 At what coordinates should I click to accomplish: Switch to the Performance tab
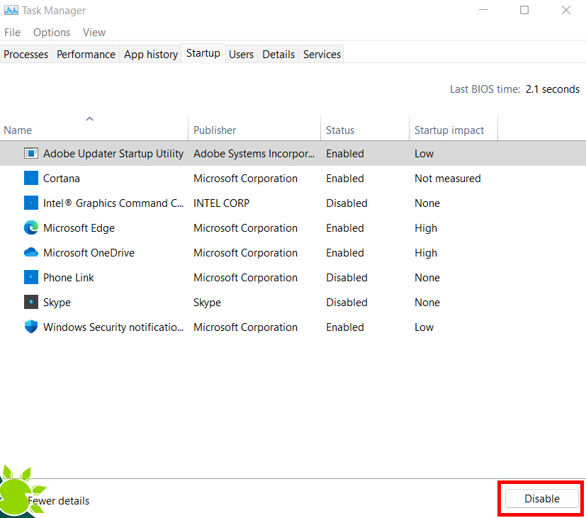(x=85, y=54)
